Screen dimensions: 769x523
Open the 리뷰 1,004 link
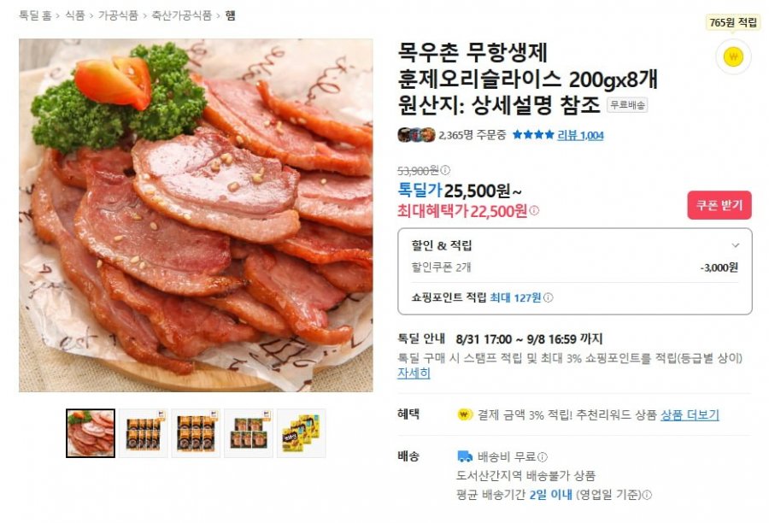point(580,135)
